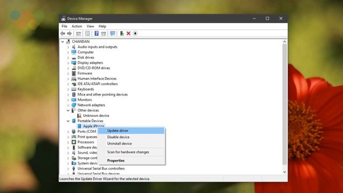
Task: Open the Action menu
Action: tap(77, 26)
